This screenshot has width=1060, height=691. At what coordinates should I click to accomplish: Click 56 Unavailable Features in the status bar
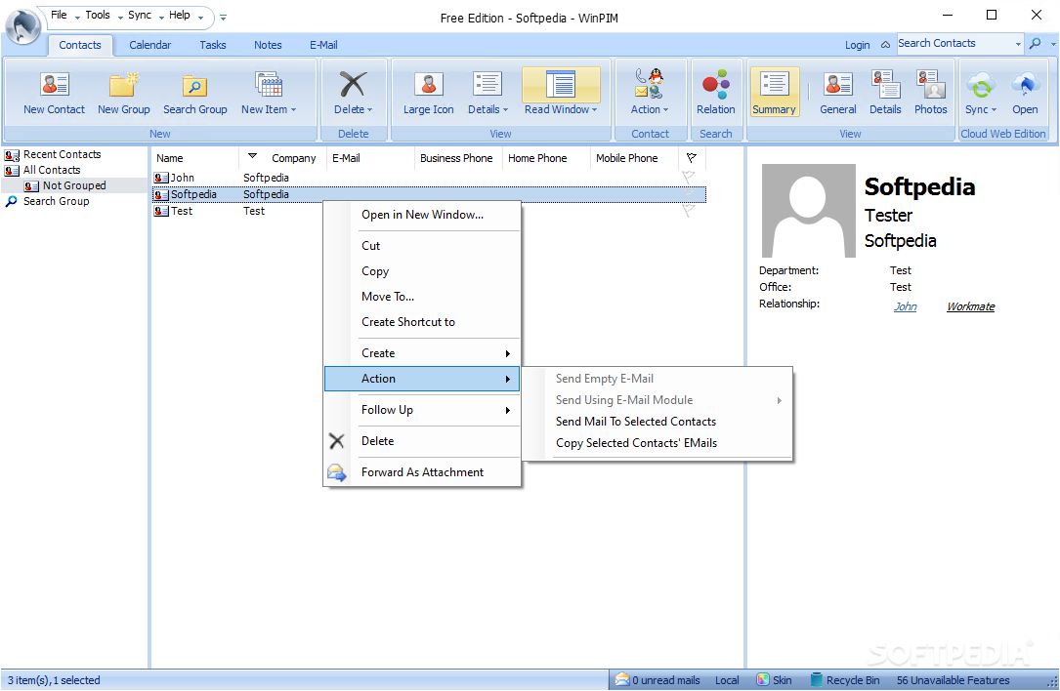(x=953, y=680)
